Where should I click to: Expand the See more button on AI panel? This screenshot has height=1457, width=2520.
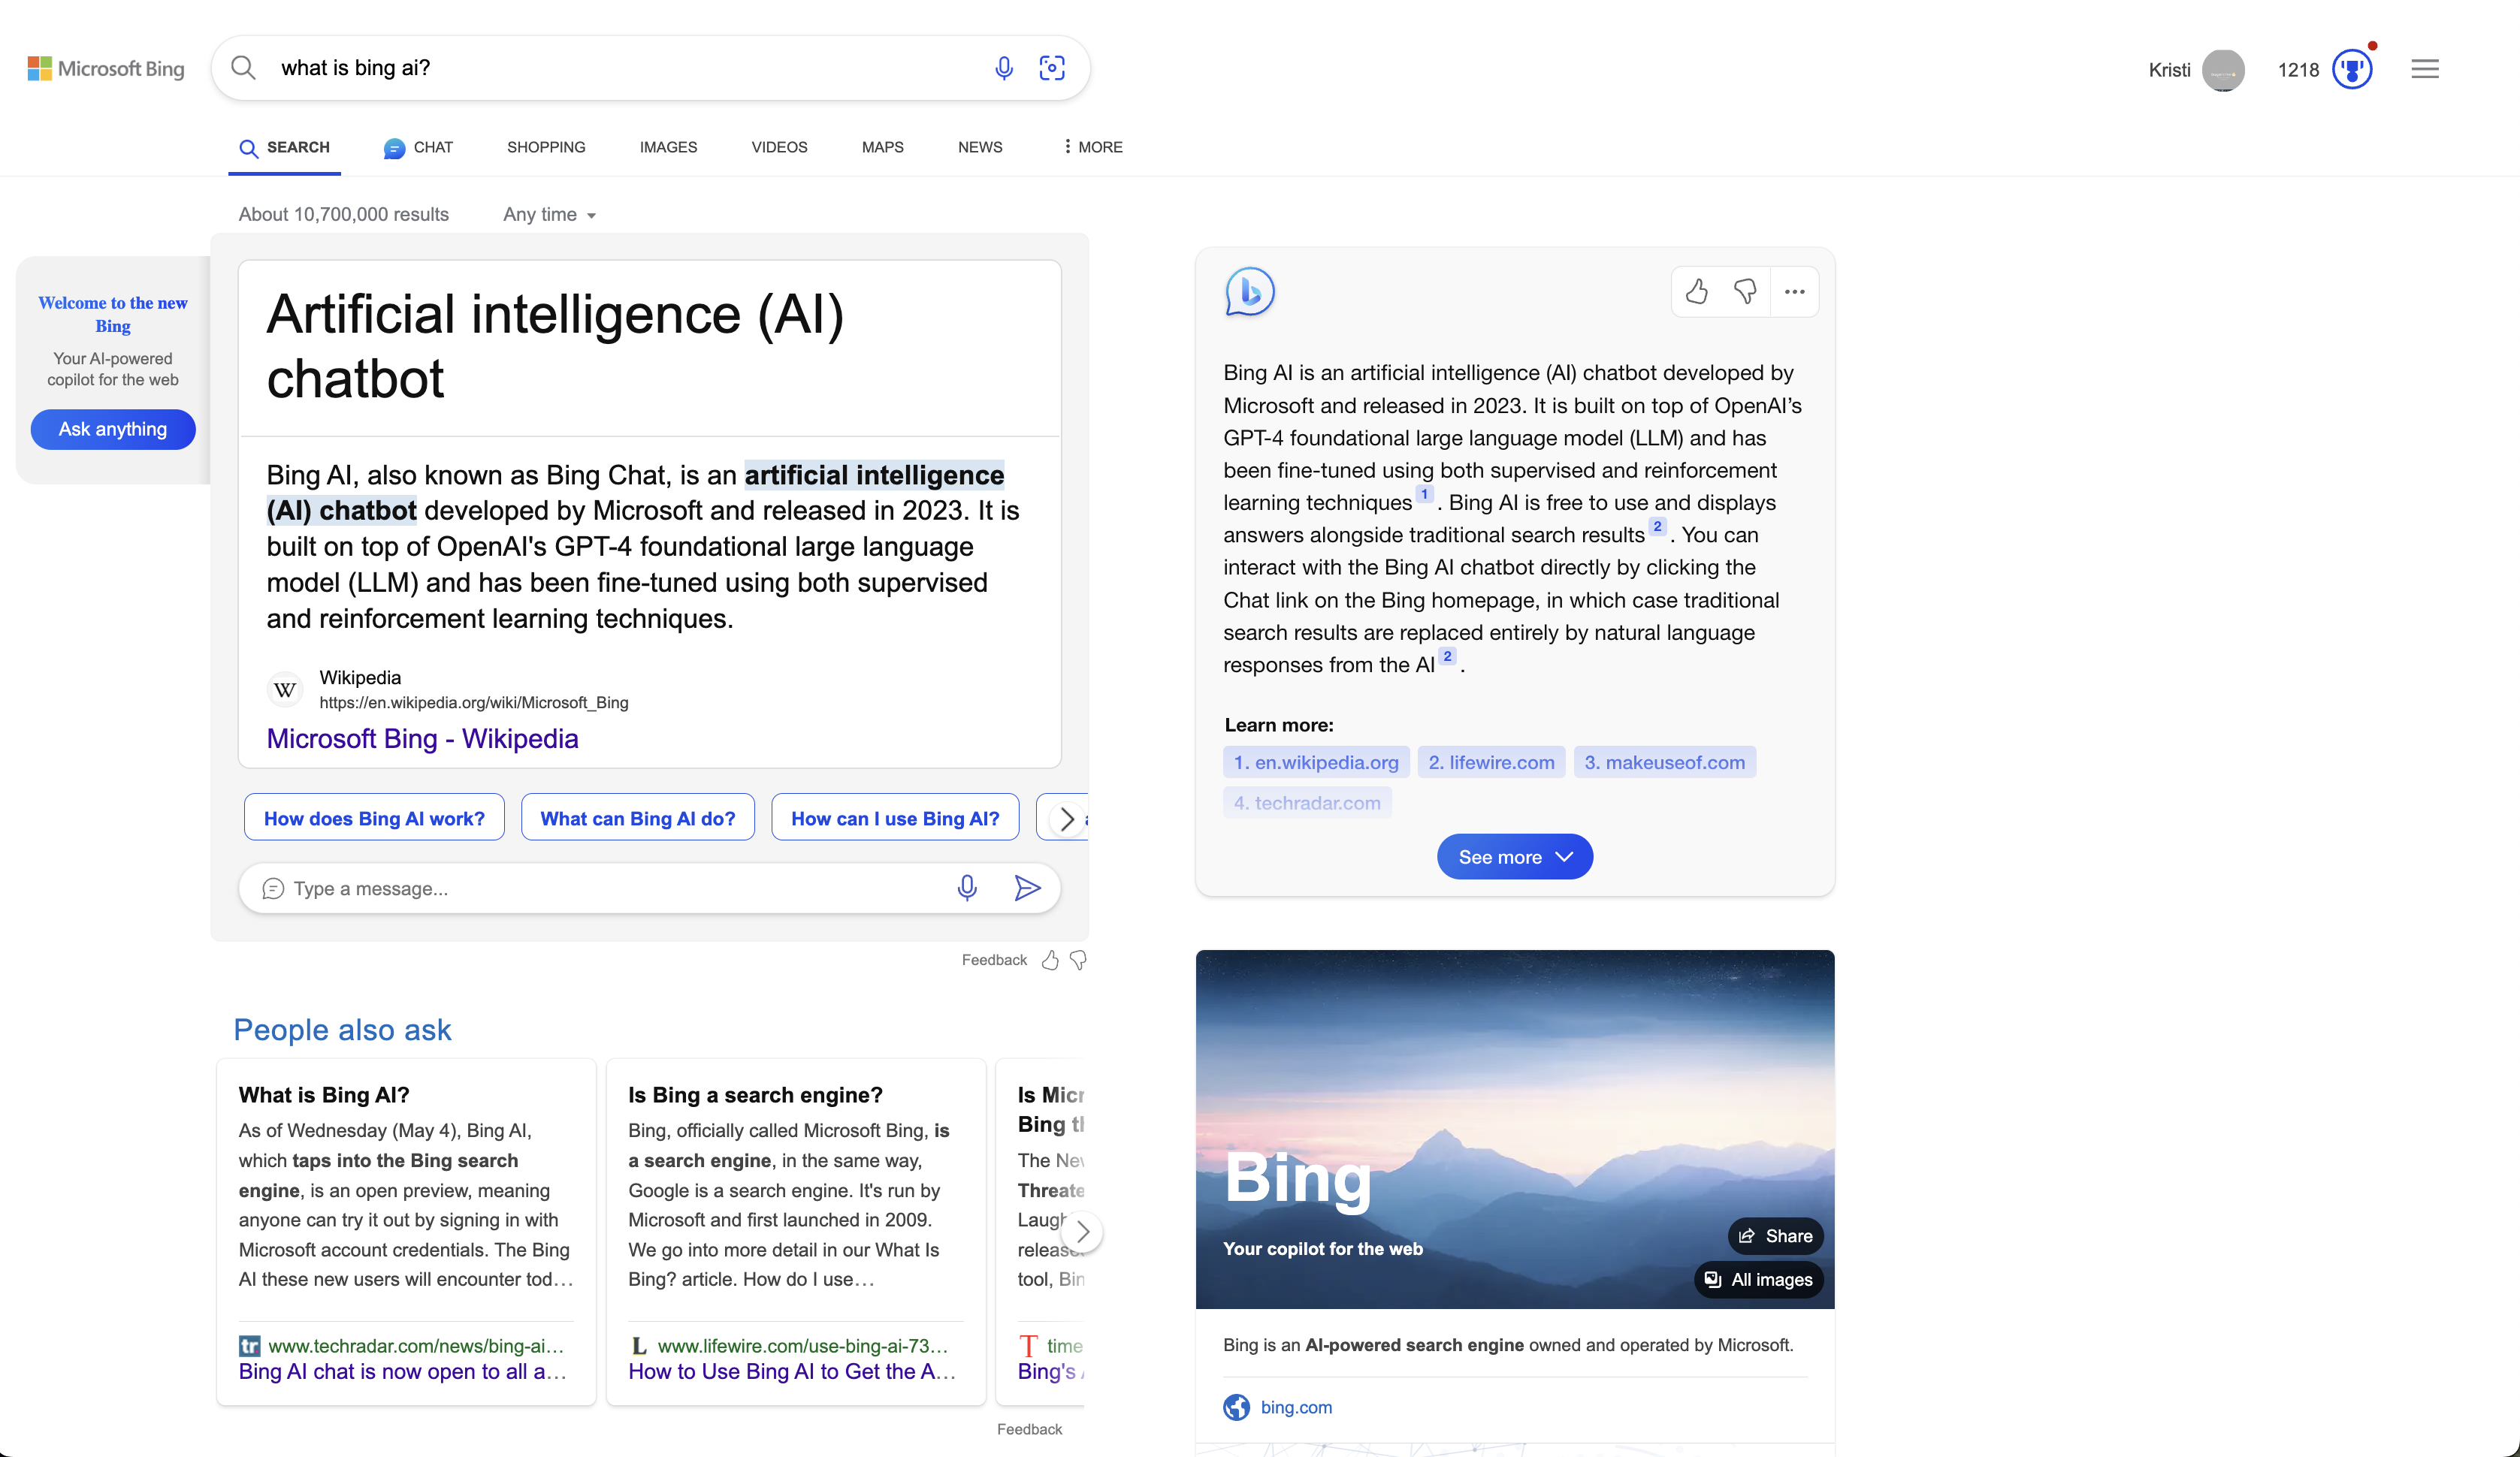tap(1514, 857)
